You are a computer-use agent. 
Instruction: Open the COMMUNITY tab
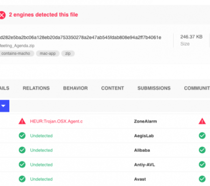(x=197, y=88)
